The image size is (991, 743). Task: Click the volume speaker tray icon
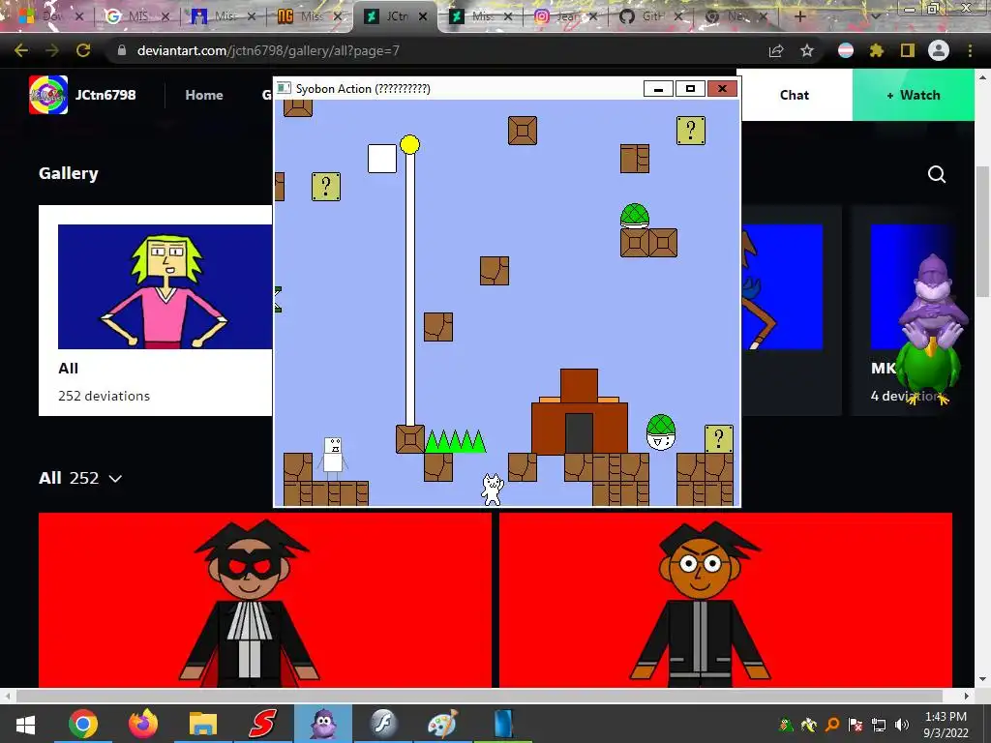[x=902, y=725]
